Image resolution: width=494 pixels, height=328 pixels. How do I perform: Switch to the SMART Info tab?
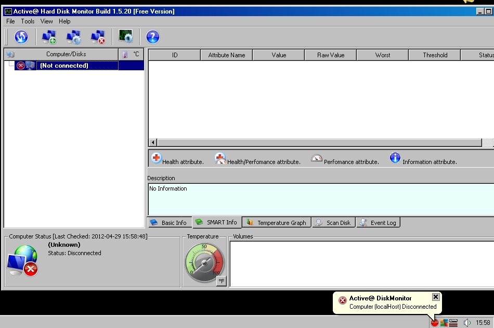pos(217,222)
